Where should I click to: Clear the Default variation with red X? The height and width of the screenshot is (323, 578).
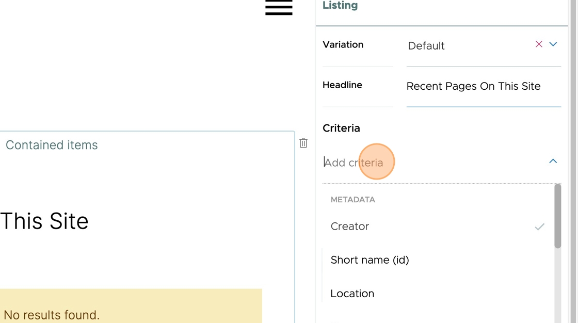539,44
